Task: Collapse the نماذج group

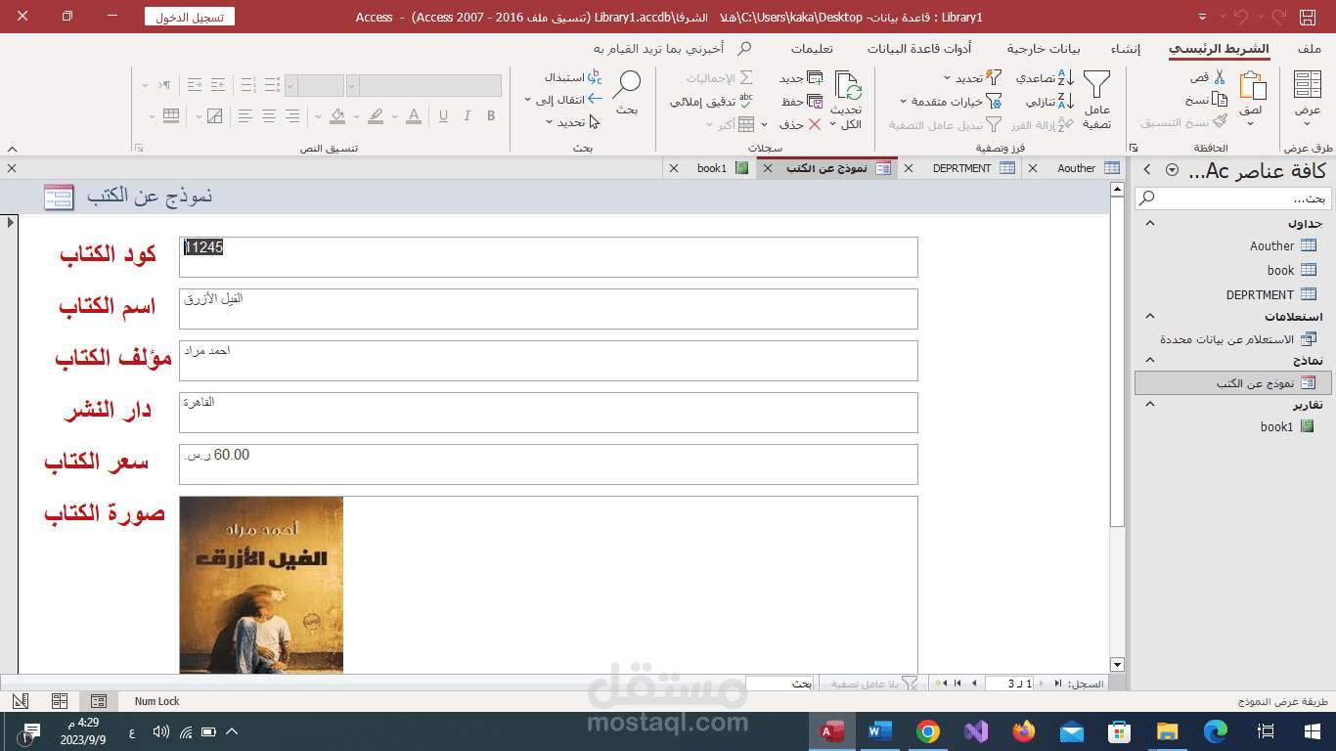Action: [1150, 361]
